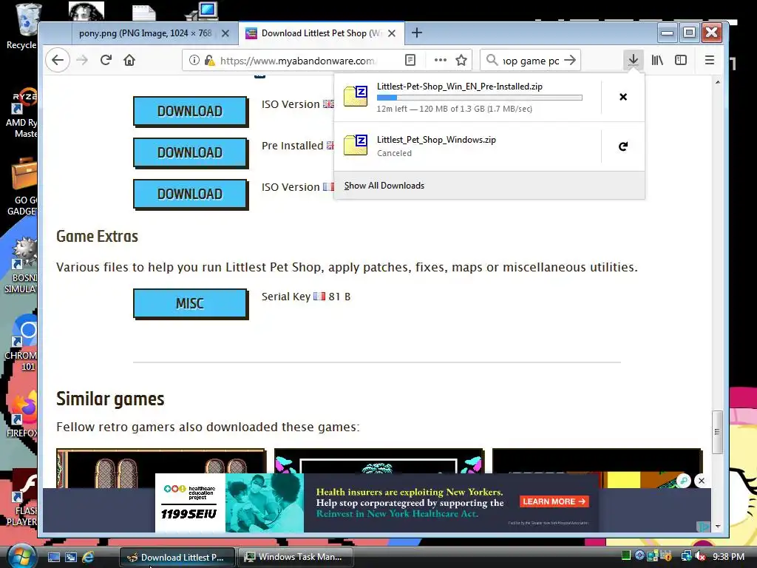The width and height of the screenshot is (757, 568).
Task: Click the clock showing 9:38 PM
Action: [728, 556]
